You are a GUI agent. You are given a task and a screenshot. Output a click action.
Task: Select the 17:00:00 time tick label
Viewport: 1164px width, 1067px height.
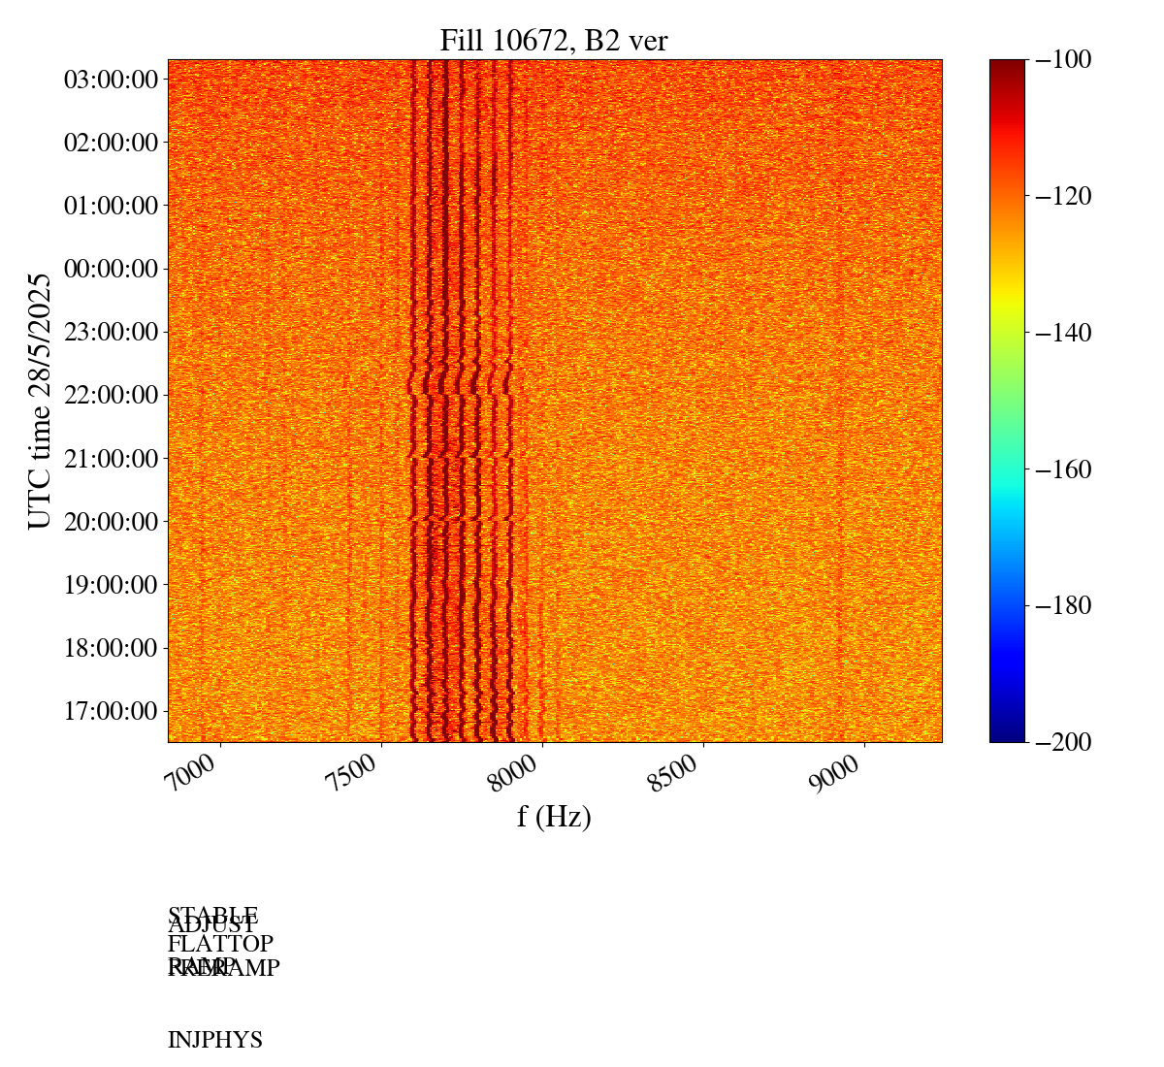coord(111,711)
